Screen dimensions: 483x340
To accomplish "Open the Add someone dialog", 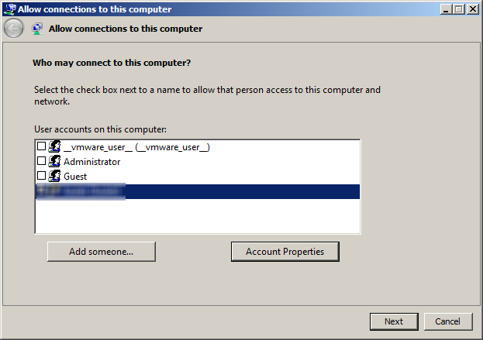I will pos(102,252).
